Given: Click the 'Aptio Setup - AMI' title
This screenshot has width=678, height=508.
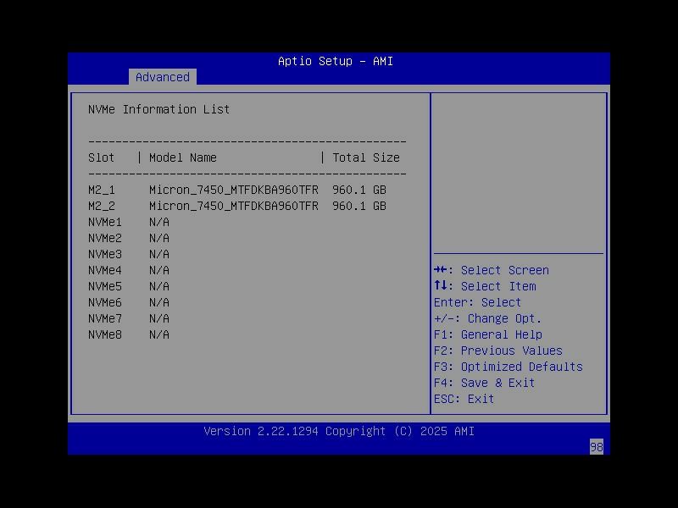Looking at the screenshot, I should [336, 61].
